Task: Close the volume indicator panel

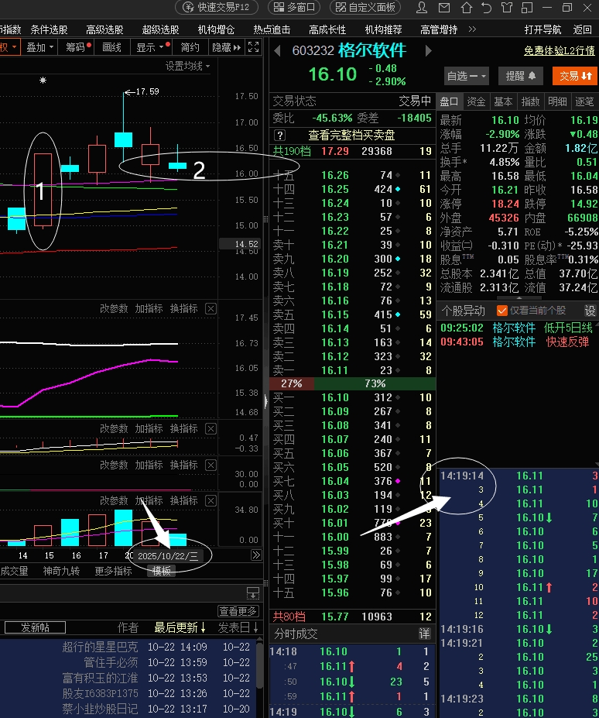Action: [211, 500]
